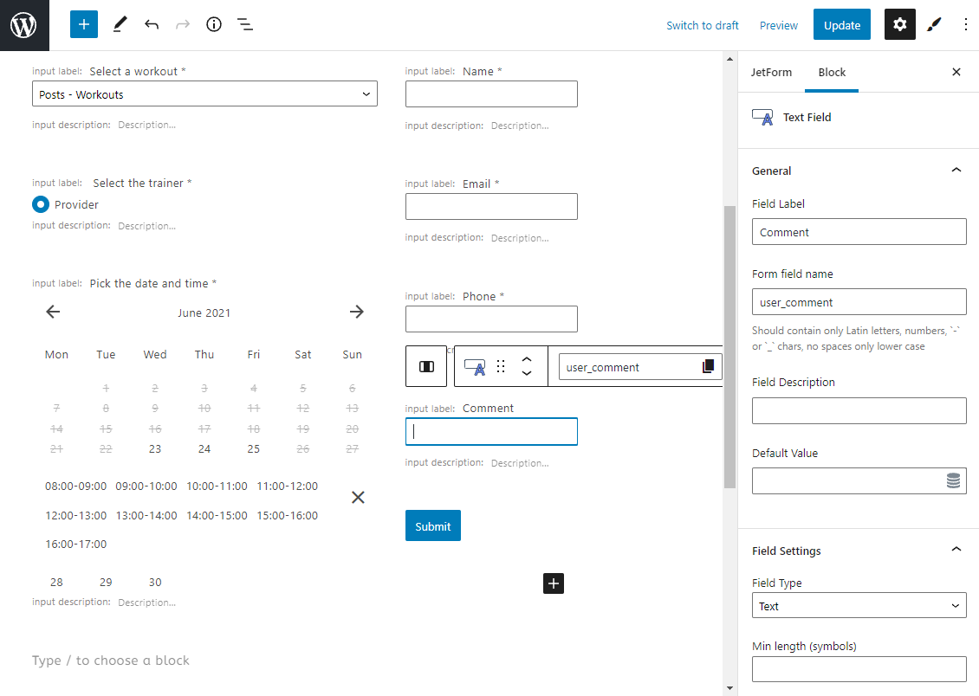
Task: Pick the 14:00-15:00 time slot
Action: point(217,516)
